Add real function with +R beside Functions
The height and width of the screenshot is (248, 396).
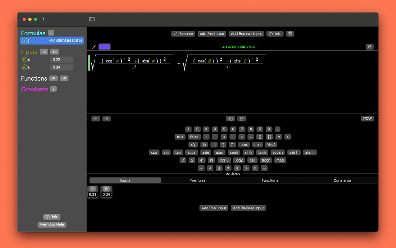coord(53,78)
